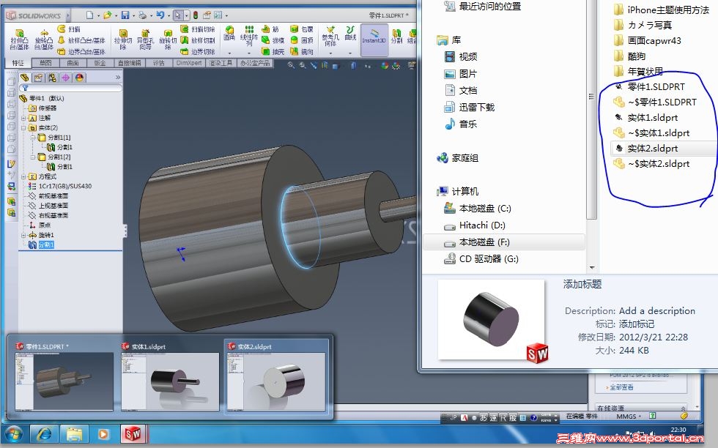Collapse the 分割1[1] body node
Image resolution: width=718 pixels, height=448 pixels.
pos(33,138)
